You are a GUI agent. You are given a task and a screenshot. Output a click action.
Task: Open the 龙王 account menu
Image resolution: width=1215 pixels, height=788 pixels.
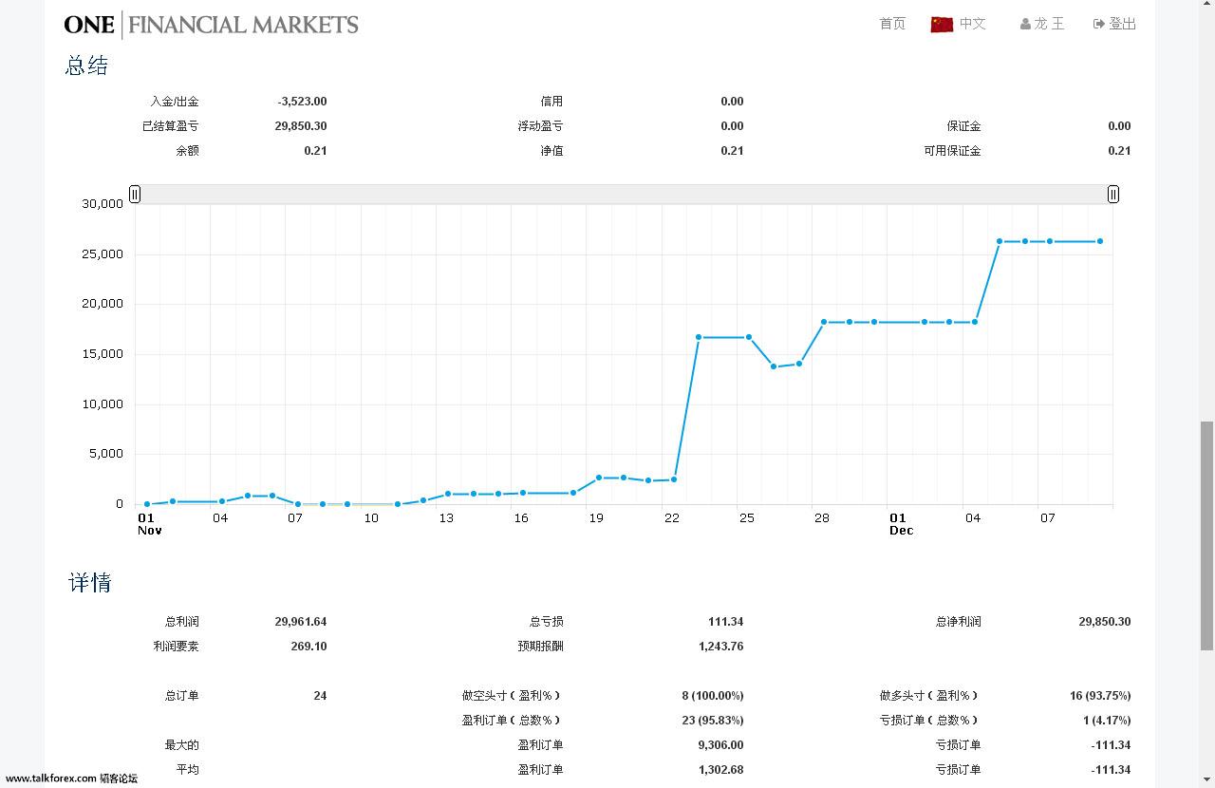(x=1049, y=24)
